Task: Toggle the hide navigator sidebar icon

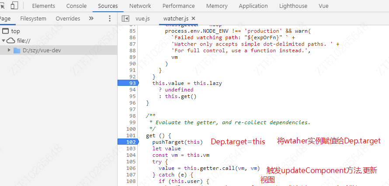Action: pyautogui.click(x=125, y=19)
